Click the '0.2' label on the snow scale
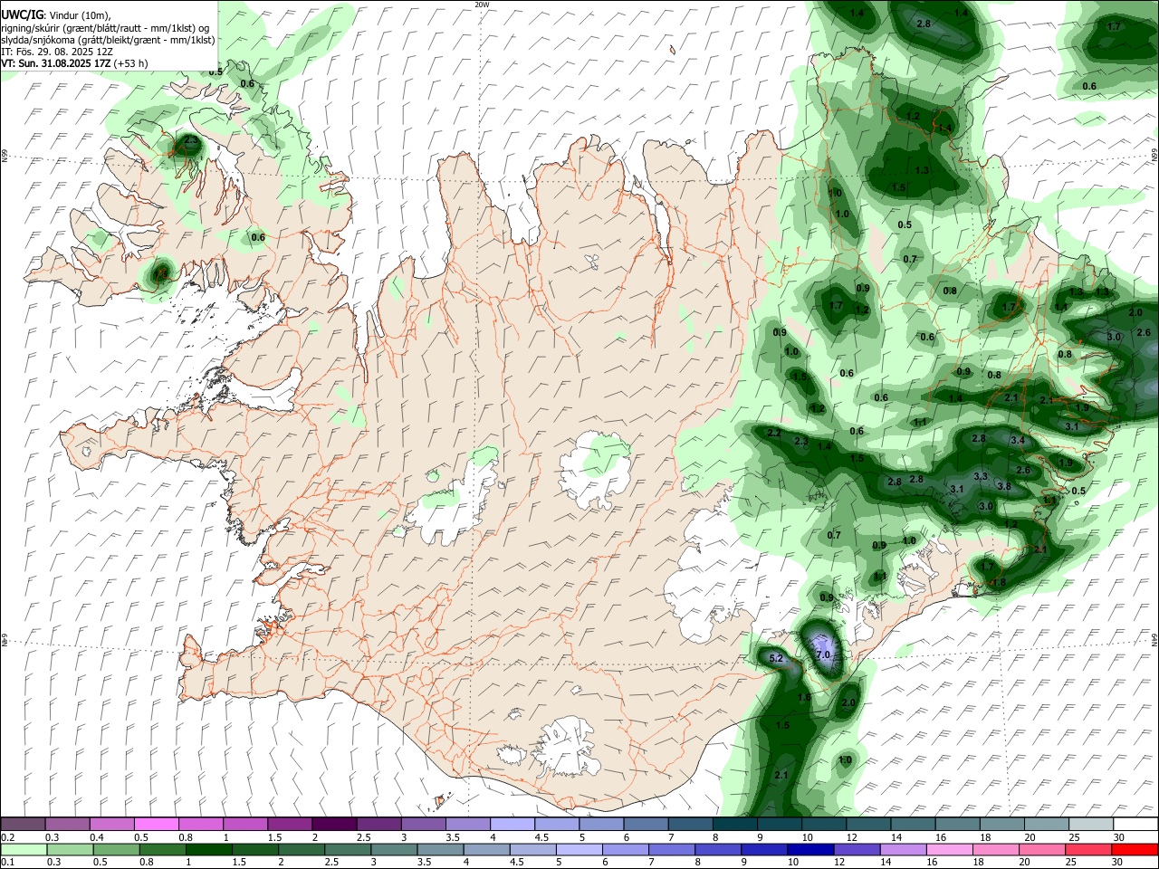The width and height of the screenshot is (1159, 869). pos(8,837)
